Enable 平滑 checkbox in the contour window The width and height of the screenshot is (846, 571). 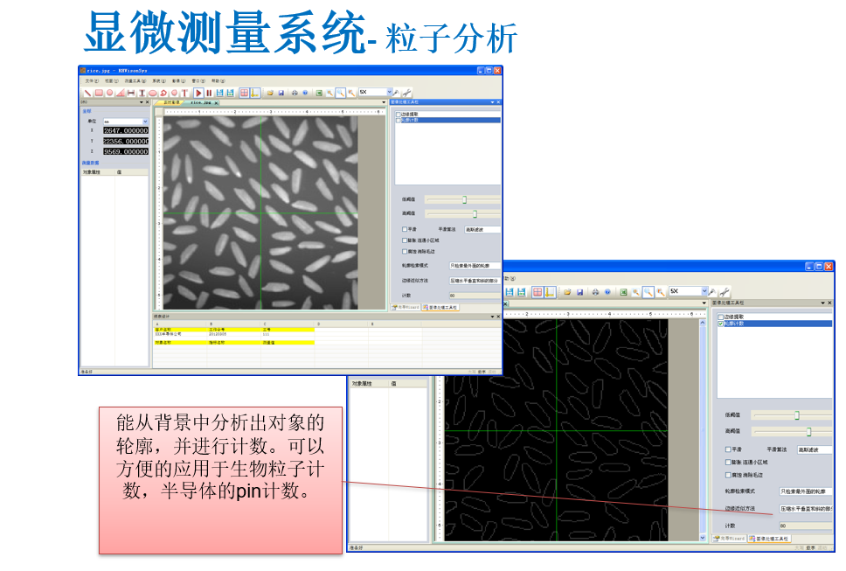(x=728, y=449)
